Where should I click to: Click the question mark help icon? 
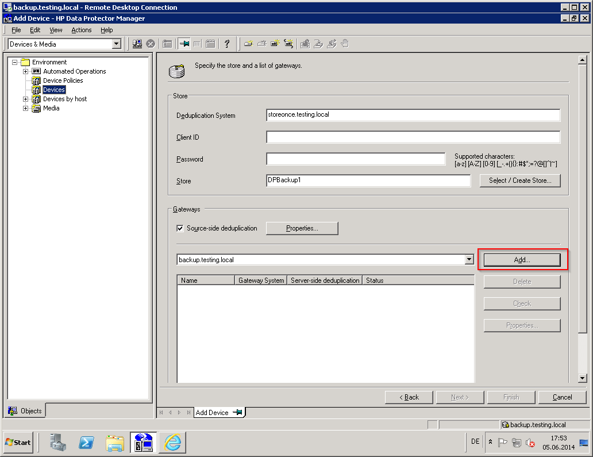tap(227, 44)
